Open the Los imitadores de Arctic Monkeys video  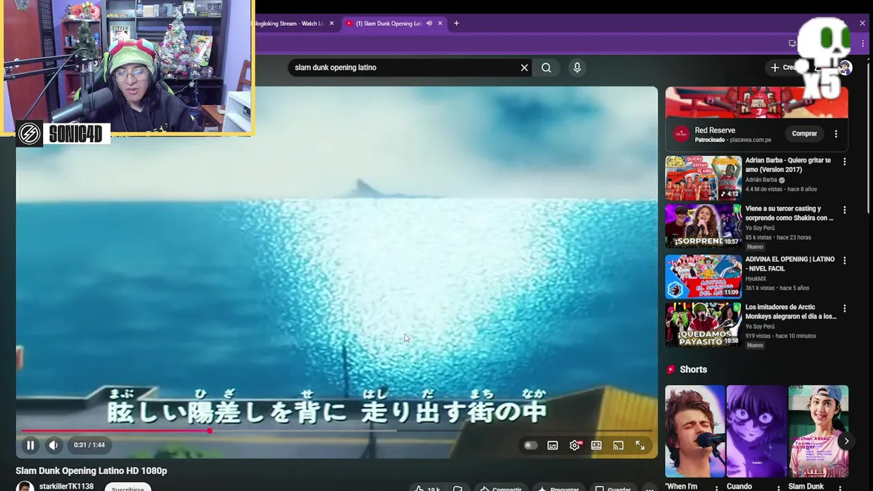(703, 325)
